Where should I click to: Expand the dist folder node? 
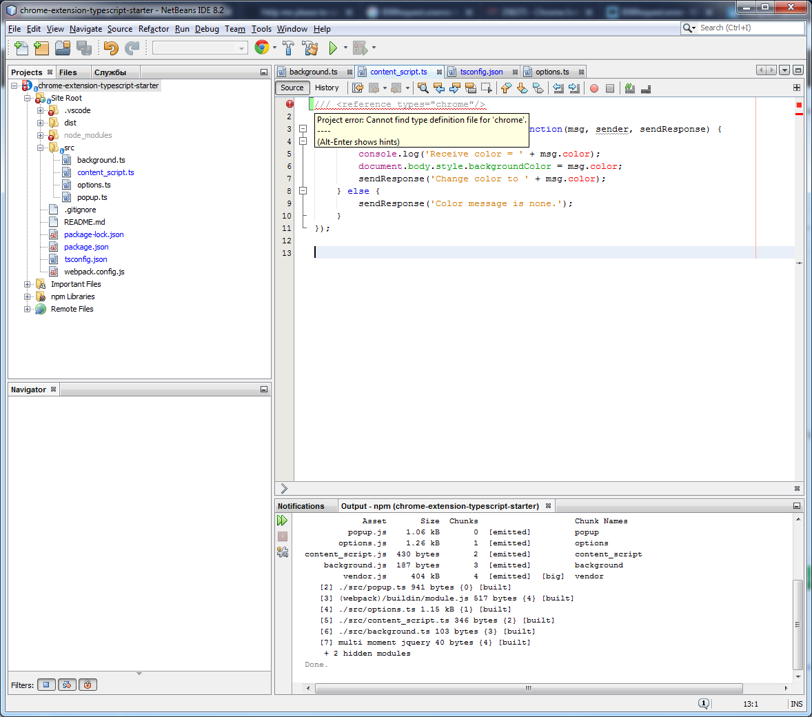(x=41, y=123)
